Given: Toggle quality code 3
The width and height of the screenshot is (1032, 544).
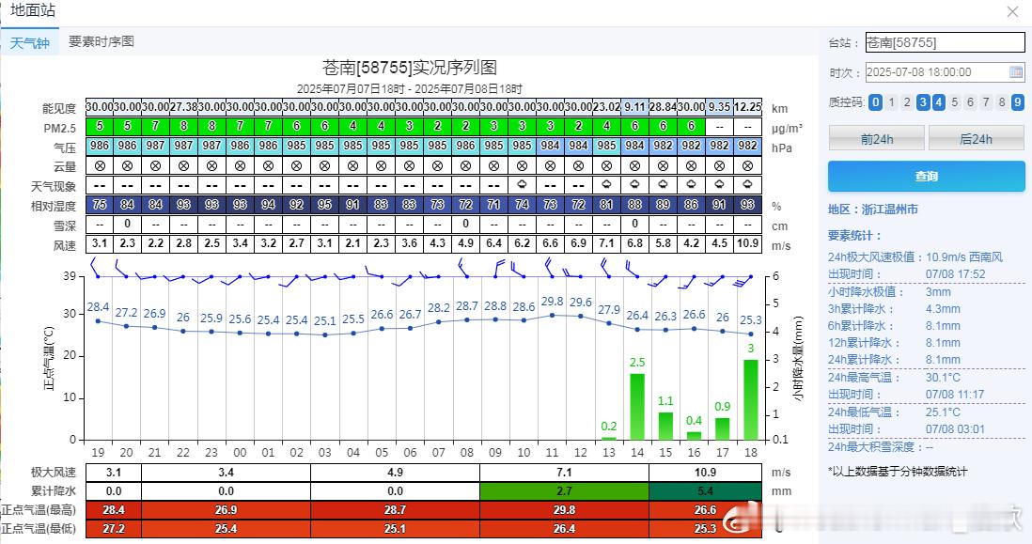Looking at the screenshot, I should 923,102.
